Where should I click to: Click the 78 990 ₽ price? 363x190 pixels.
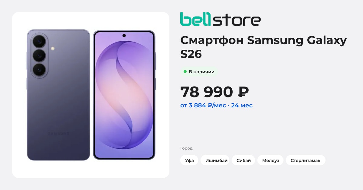coord(214,92)
